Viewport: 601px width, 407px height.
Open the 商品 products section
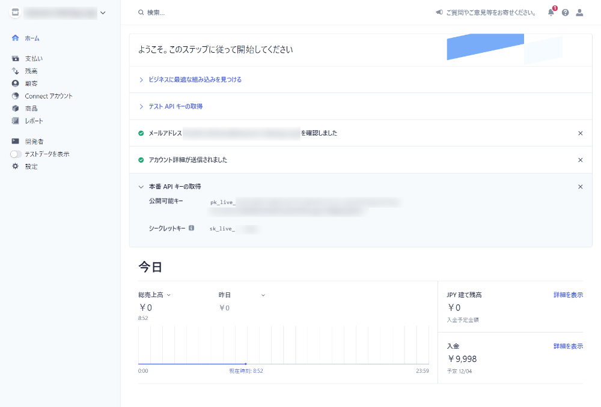coord(31,109)
